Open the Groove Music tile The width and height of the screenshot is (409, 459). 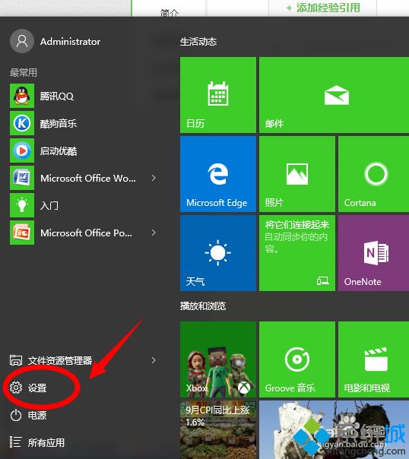pos(297,359)
